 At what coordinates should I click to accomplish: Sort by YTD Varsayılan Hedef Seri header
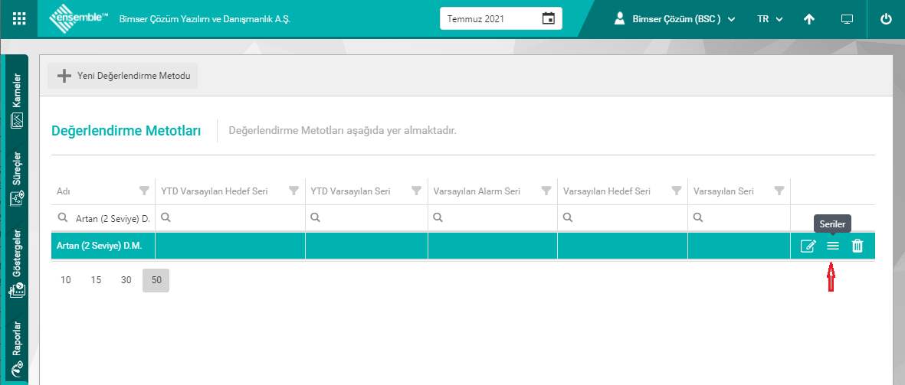tap(214, 191)
